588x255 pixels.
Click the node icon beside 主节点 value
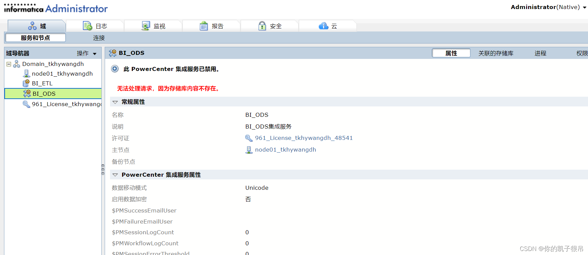coord(249,150)
